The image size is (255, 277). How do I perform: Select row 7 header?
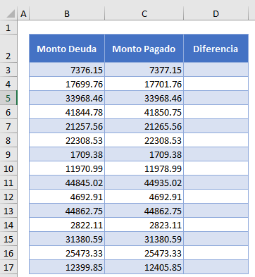[8, 126]
